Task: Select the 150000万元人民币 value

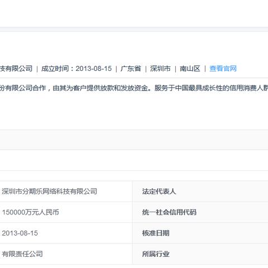Action: [x=31, y=212]
